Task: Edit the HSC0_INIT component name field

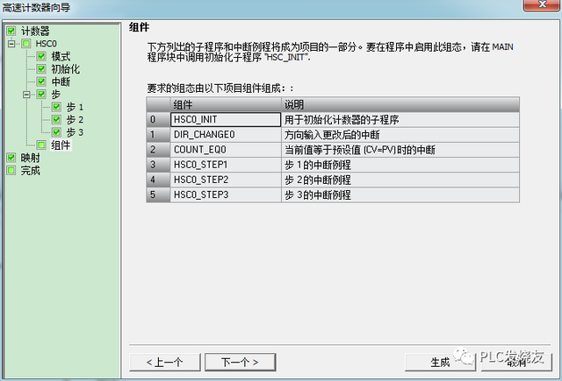Action: [223, 119]
